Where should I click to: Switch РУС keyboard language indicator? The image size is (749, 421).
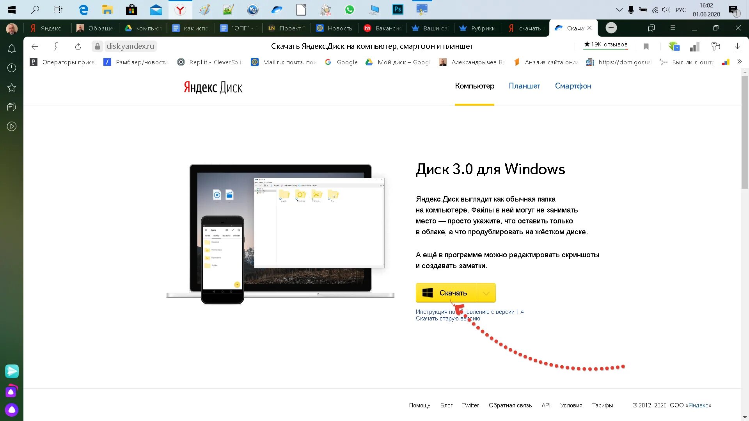coord(680,10)
